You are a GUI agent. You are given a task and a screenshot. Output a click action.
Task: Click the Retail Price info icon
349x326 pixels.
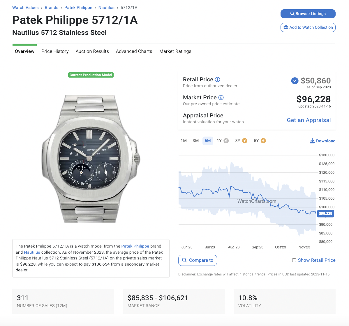[217, 79]
